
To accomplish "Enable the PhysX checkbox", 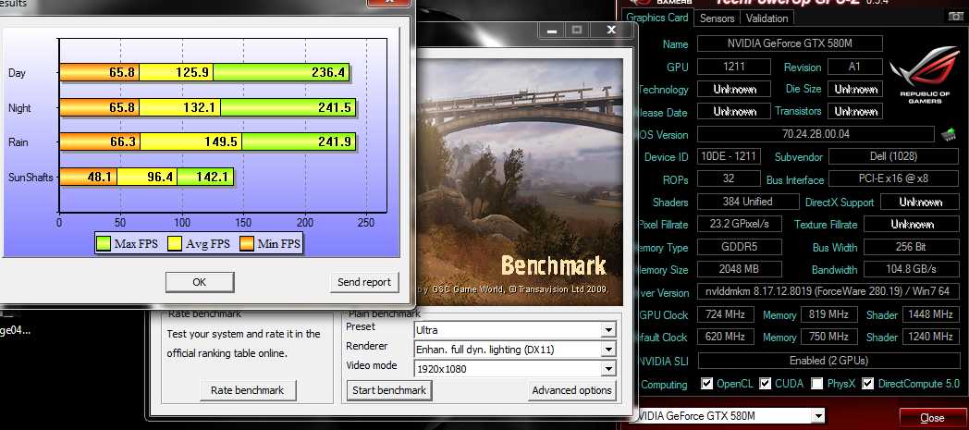I will (x=817, y=384).
